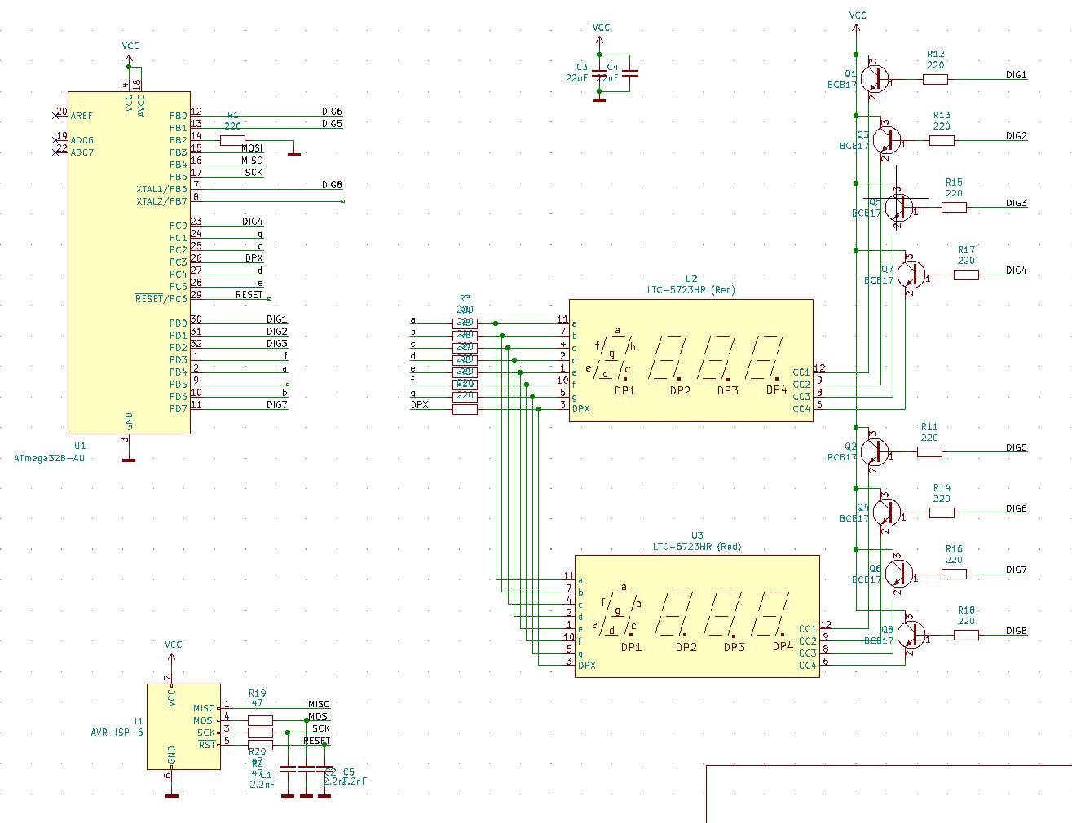
Task: Click the GND symbol below U1
Action: click(x=128, y=458)
